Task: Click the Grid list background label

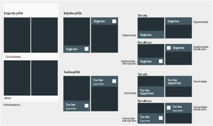Action: pos(12,105)
